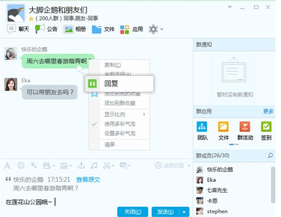This screenshot has height=217, width=281.
Task: Click the 群应用 second page dot
Action: 236,144
